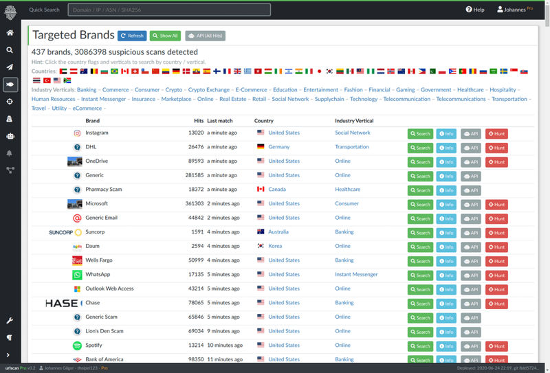This screenshot has width=550, height=373.
Task: Filter by the Finland flag in Countries
Action: tap(217, 71)
